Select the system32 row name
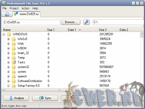This screenshot has height=109, width=145. pos(23,67)
